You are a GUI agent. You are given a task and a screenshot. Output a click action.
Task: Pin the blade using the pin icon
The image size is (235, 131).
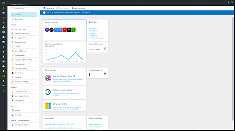[x=228, y=3]
